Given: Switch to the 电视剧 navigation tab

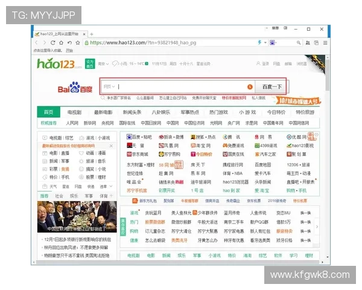Looking at the screenshot, I should tap(74, 112).
